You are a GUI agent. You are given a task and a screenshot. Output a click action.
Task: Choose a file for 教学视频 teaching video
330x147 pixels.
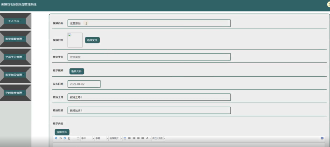click(77, 71)
